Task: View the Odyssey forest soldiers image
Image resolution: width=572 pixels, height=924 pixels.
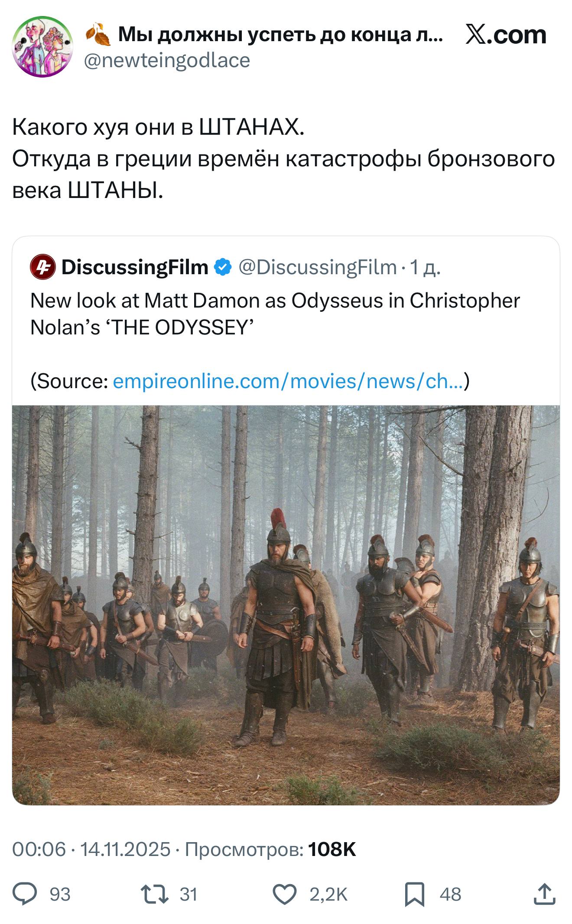Action: [286, 605]
